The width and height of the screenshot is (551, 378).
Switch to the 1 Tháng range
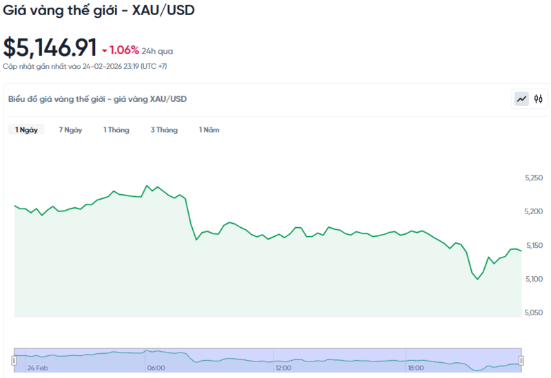(116, 129)
